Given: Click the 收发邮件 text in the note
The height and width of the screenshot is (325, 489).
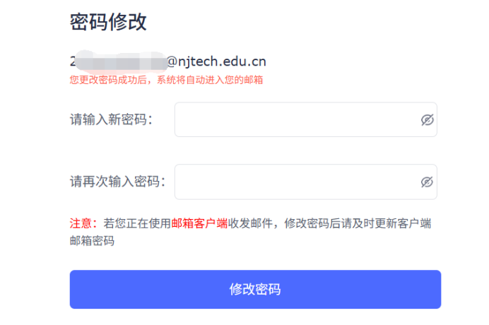Looking at the screenshot, I should 250,223.
